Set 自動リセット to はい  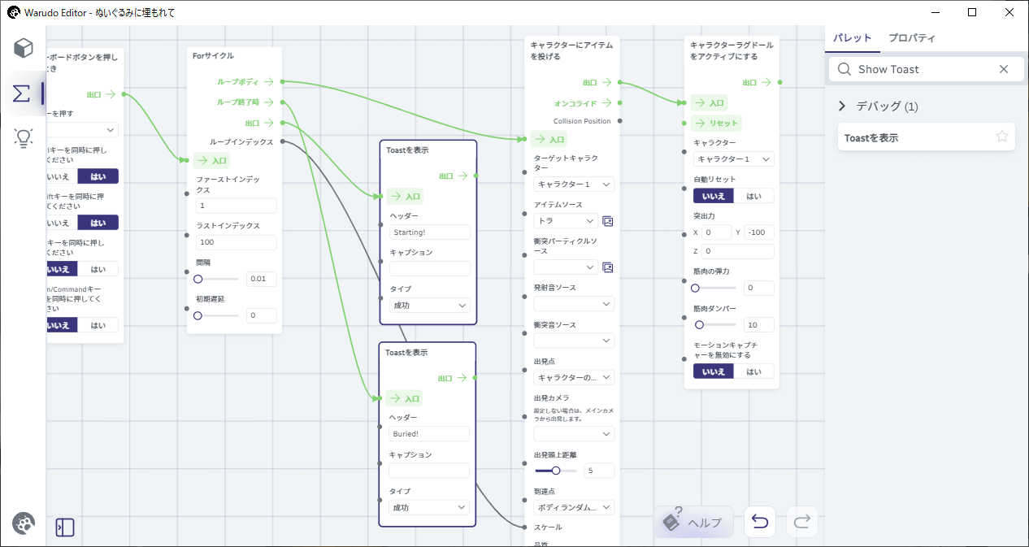click(x=754, y=196)
